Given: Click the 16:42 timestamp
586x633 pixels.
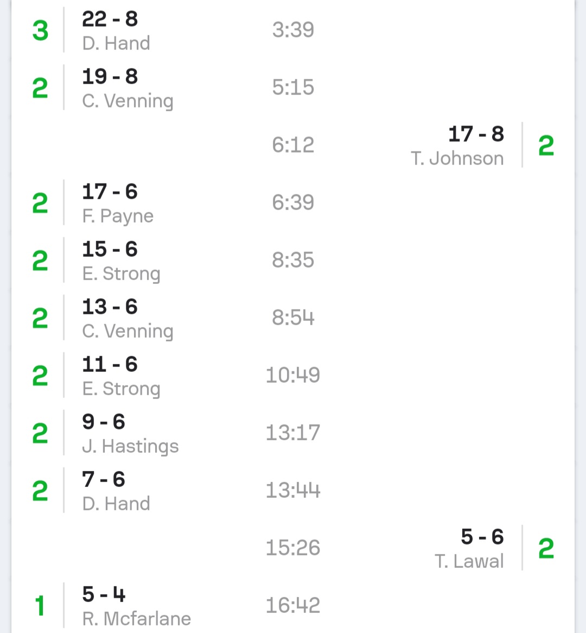Looking at the screenshot, I should pos(293,605).
